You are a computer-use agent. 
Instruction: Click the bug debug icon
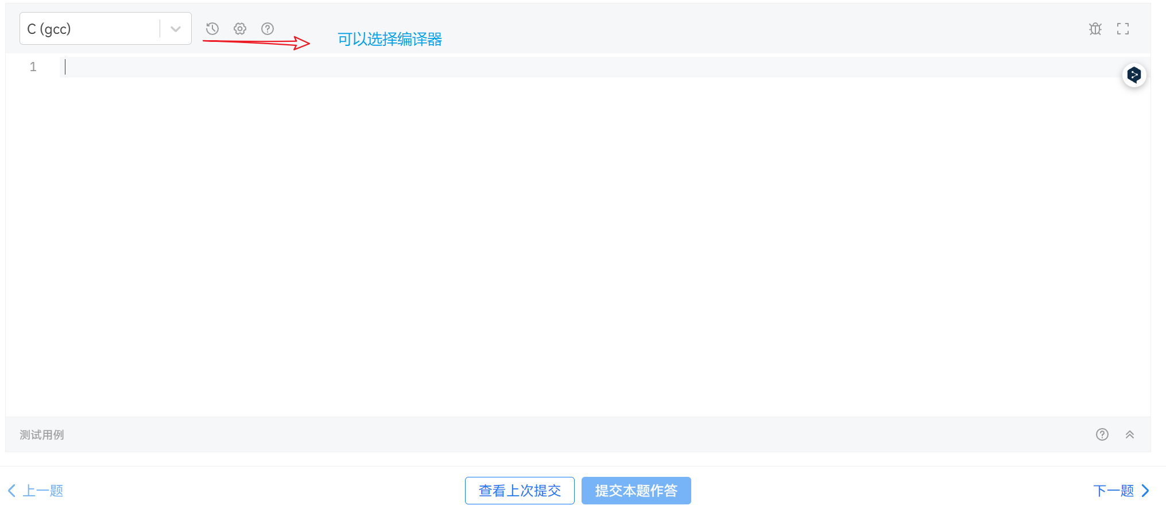pyautogui.click(x=1095, y=29)
